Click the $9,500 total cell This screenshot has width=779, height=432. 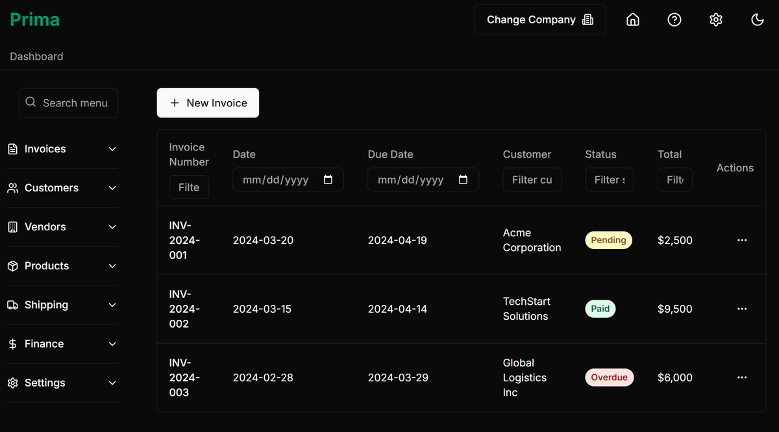click(x=675, y=309)
